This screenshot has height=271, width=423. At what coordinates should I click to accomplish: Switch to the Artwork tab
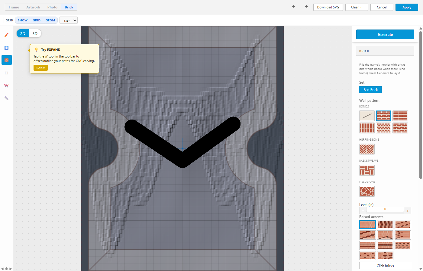tap(33, 7)
